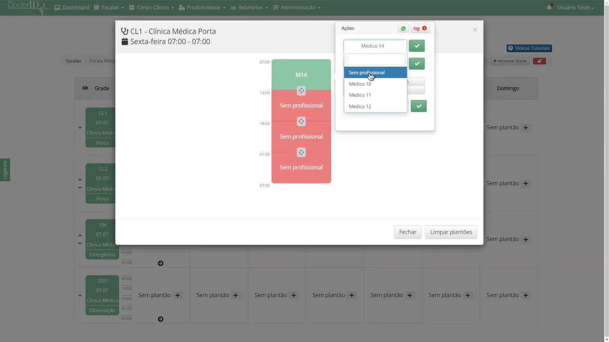The image size is (609, 342).
Task: Select the green M14 shift block
Action: 301,74
